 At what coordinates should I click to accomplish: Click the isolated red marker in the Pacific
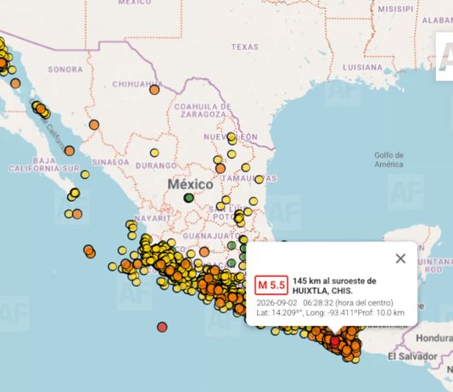pyautogui.click(x=162, y=327)
